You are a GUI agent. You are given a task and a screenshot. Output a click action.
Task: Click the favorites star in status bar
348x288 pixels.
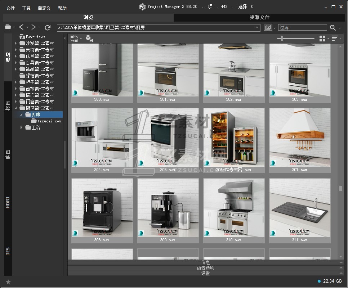click(8, 282)
